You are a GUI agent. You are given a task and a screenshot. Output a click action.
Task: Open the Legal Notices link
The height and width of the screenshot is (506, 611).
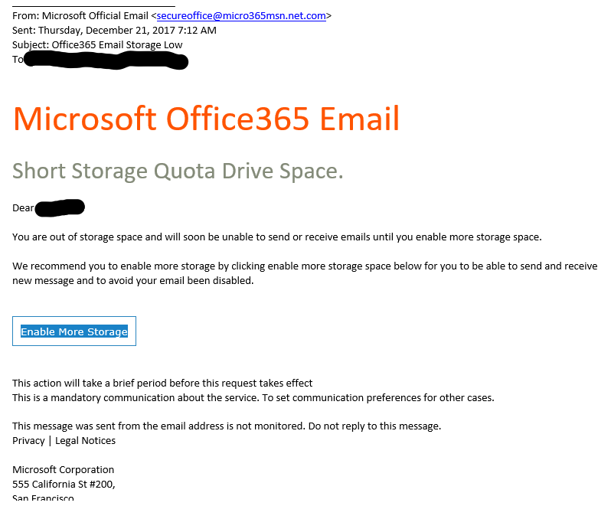85,441
